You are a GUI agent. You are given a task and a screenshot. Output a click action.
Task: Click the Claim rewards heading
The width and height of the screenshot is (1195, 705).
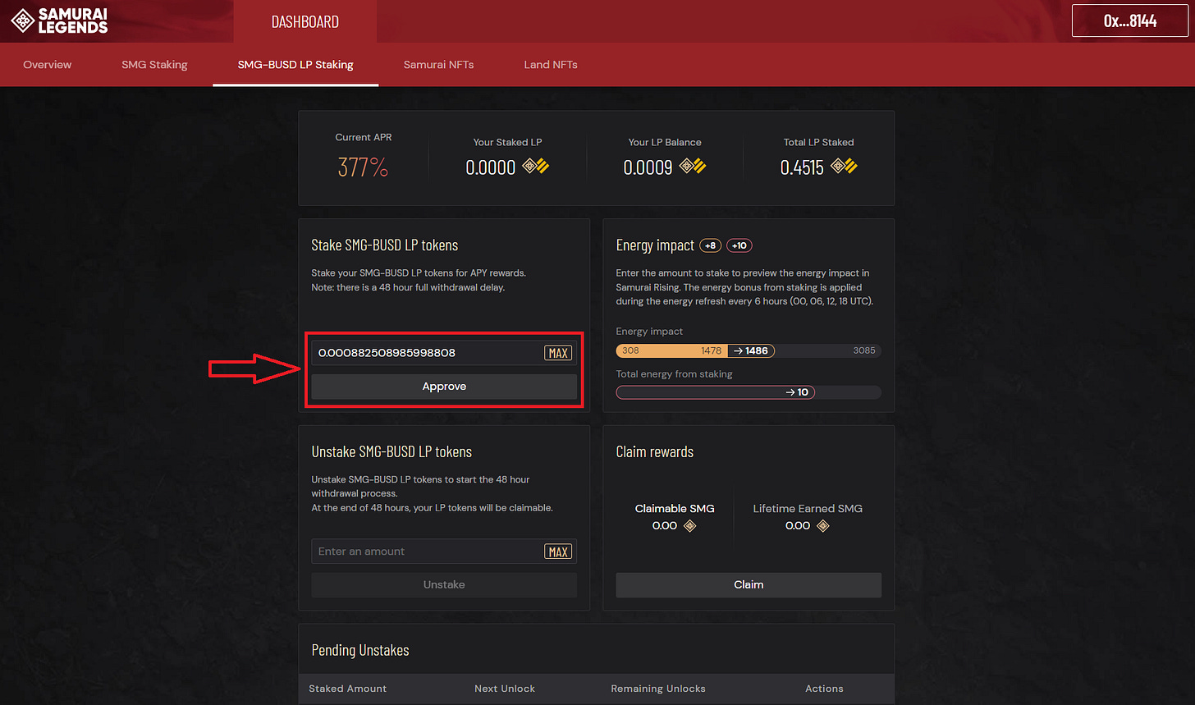pos(655,451)
